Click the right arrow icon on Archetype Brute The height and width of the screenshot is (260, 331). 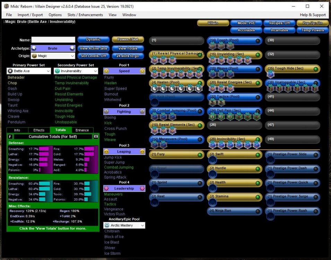pos(72,49)
